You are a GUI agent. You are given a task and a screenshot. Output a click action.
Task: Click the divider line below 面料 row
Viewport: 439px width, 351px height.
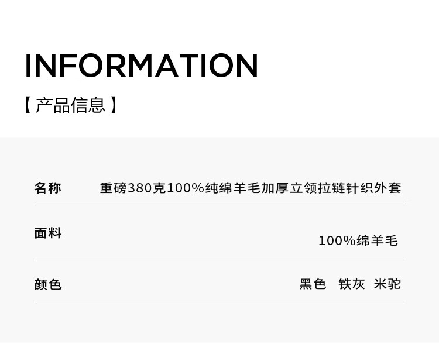coord(220,260)
